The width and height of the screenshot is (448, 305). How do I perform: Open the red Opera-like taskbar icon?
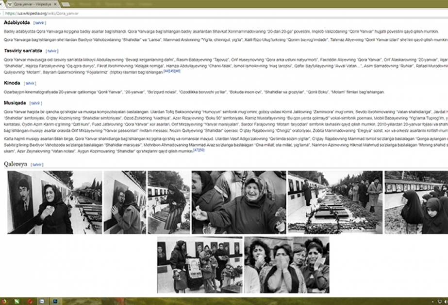click(30, 301)
